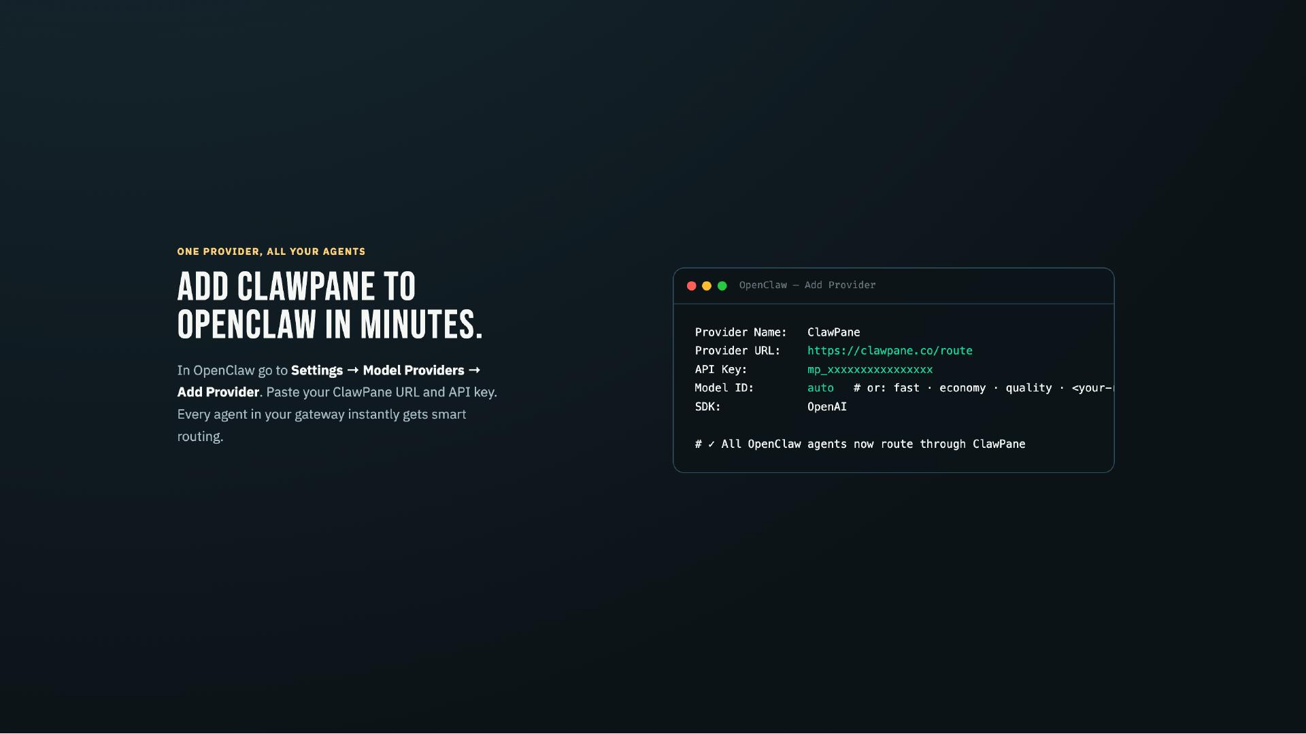Click the green zoom dot on the terminal

click(x=721, y=286)
